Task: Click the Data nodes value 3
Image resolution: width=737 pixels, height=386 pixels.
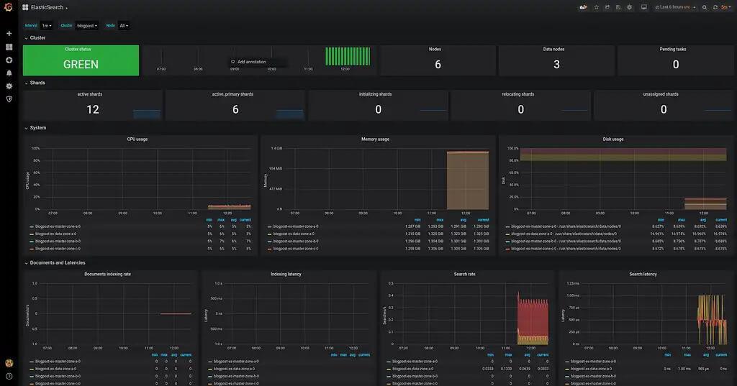Action: point(556,65)
